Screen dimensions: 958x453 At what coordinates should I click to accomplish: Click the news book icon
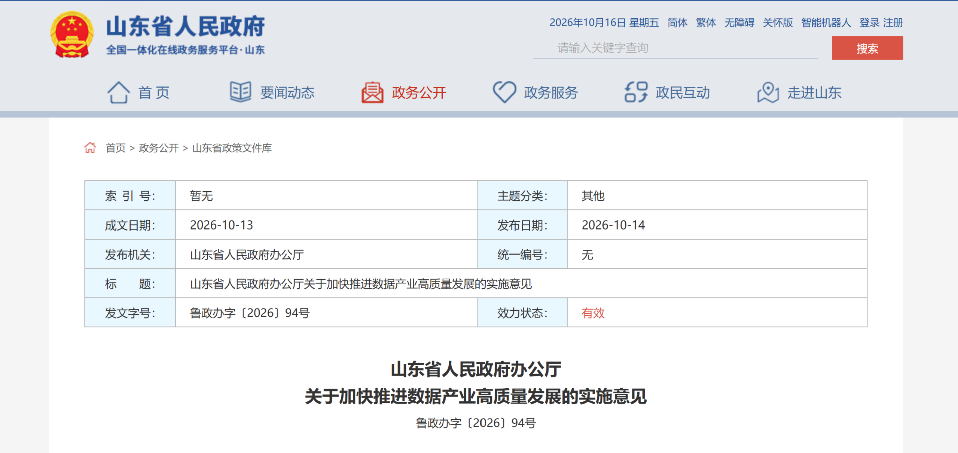click(x=240, y=92)
